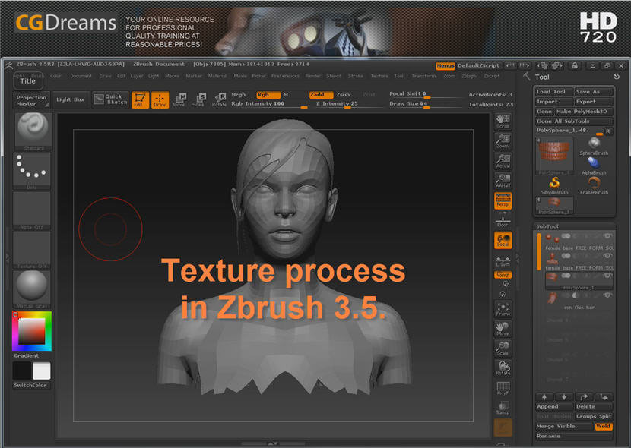Pick the EraserBrush tool icon
The height and width of the screenshot is (448, 631).
coord(593,185)
